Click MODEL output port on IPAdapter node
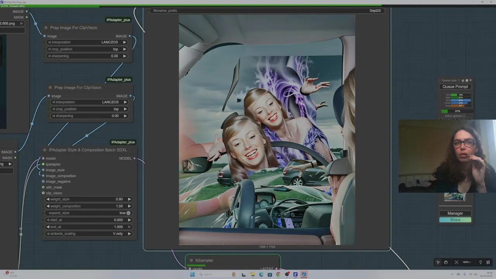Image resolution: width=496 pixels, height=279 pixels. [134, 158]
